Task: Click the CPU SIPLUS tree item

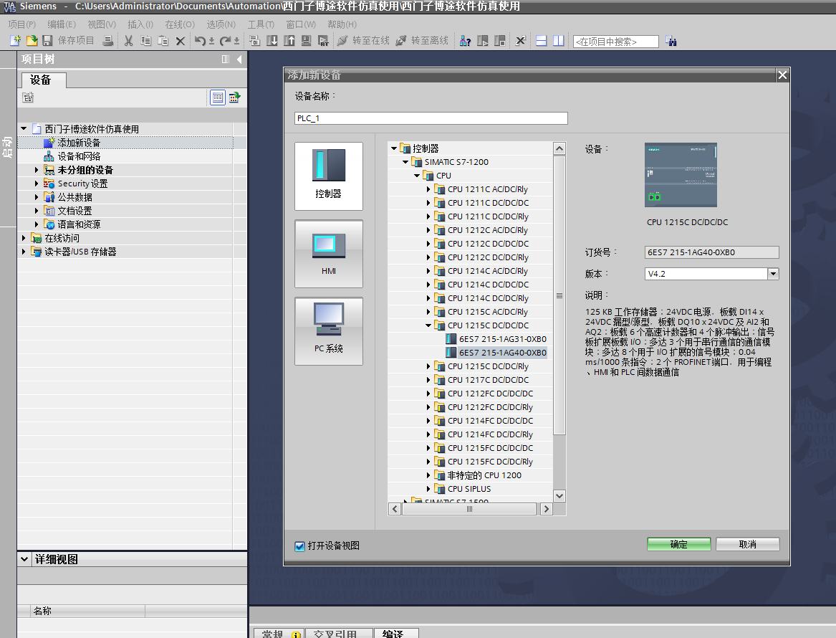Action: (469, 489)
